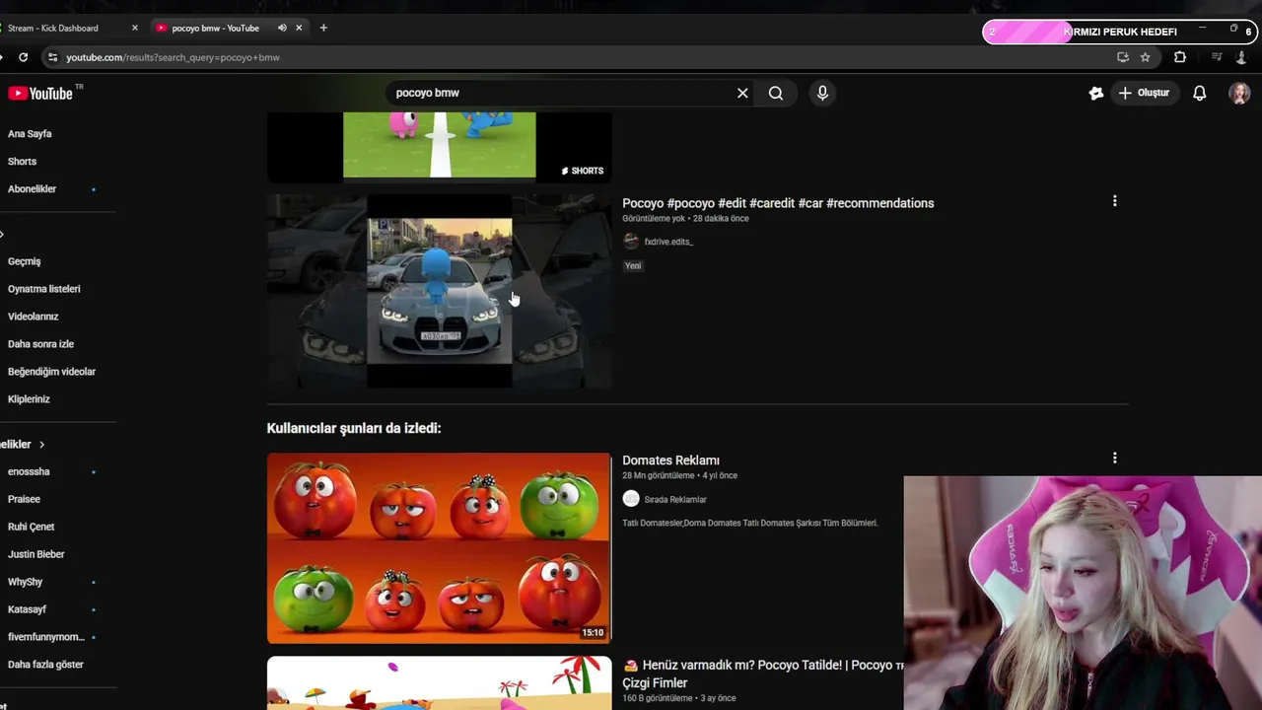1262x710 pixels.
Task: Mute the YouTube tab via speaker icon
Action: pyautogui.click(x=282, y=28)
